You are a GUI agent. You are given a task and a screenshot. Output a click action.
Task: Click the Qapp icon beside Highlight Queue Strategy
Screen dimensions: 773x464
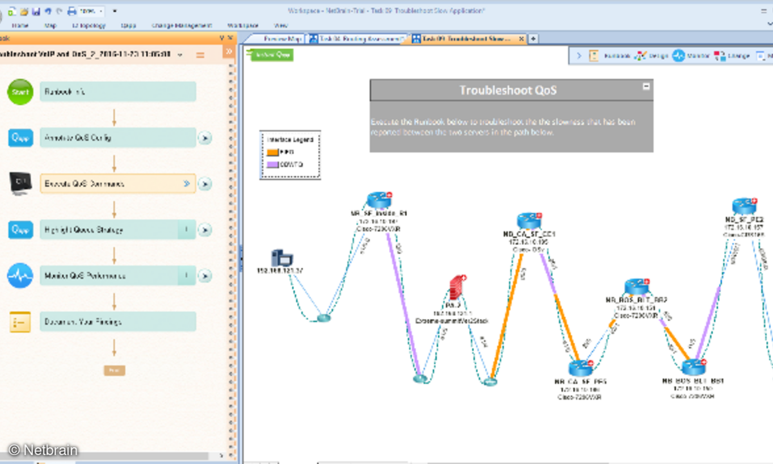pos(20,230)
